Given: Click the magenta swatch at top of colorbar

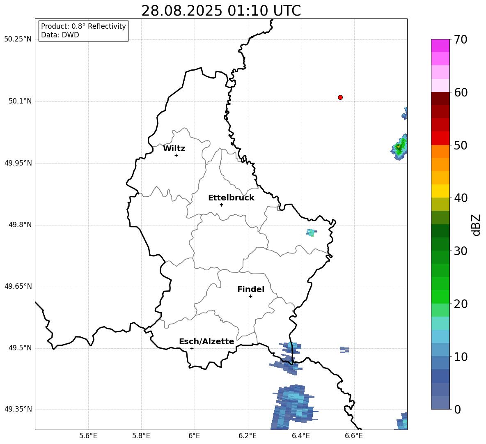Looking at the screenshot, I should [440, 46].
